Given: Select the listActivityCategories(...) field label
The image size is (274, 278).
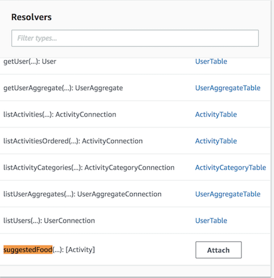Looking at the screenshot, I should tap(89, 167).
